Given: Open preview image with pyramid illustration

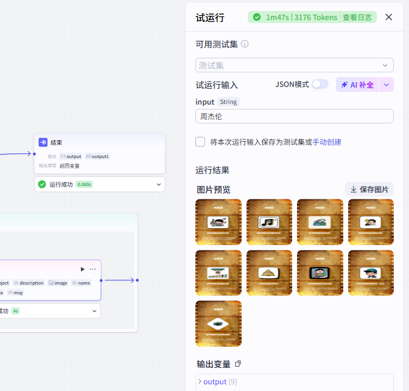Looking at the screenshot, I should 269,272.
